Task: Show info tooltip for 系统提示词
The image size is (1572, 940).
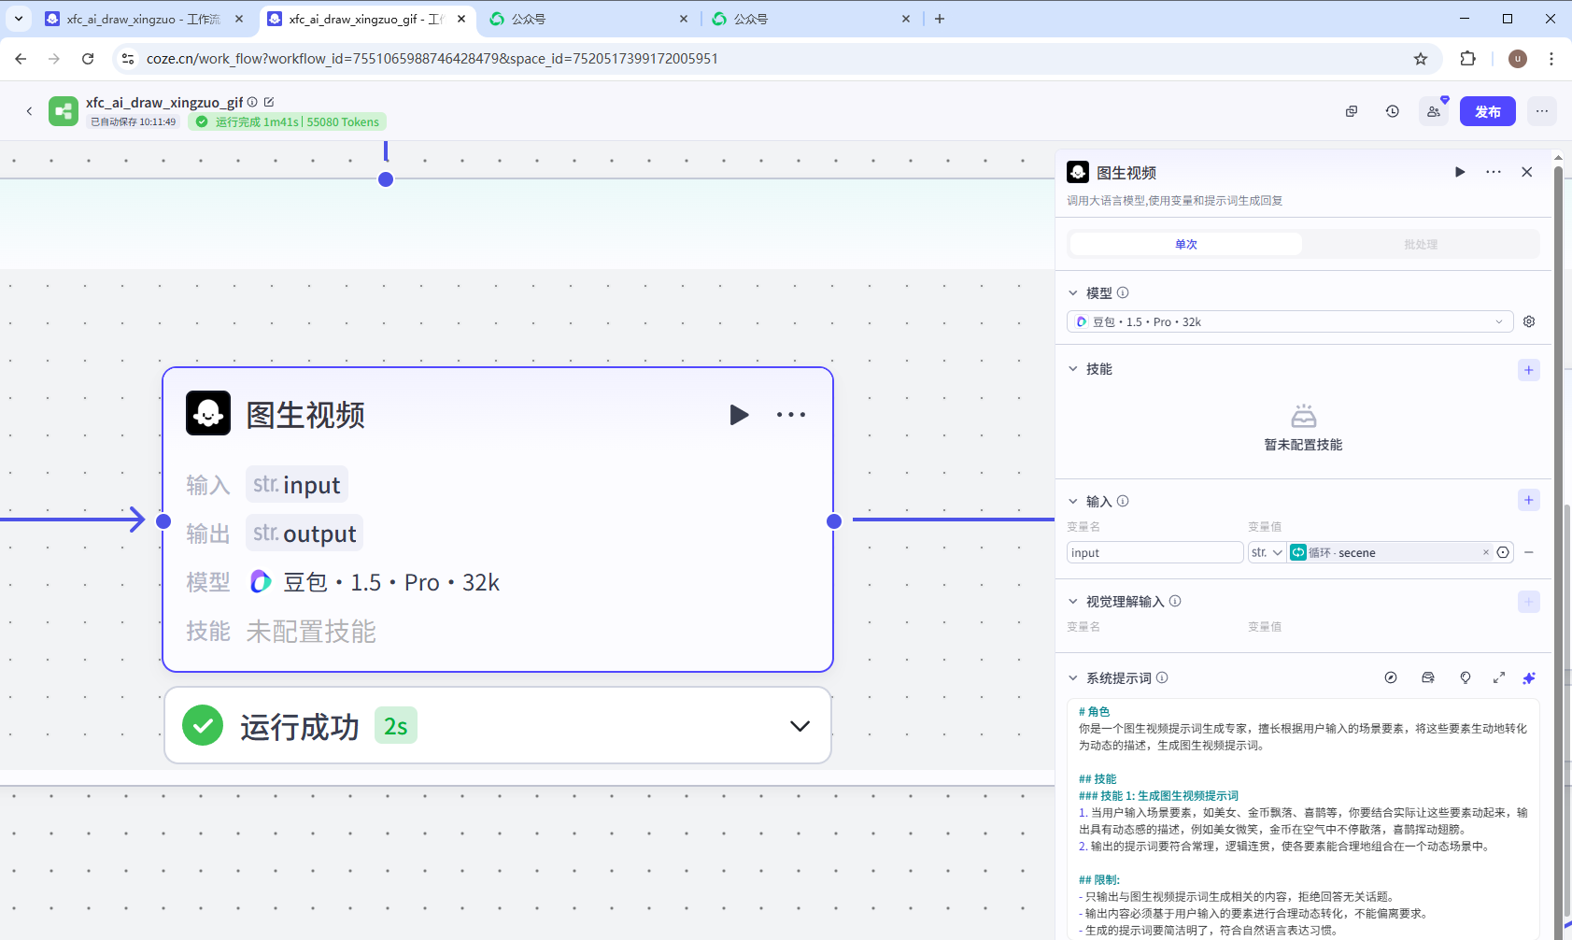Action: click(1162, 677)
